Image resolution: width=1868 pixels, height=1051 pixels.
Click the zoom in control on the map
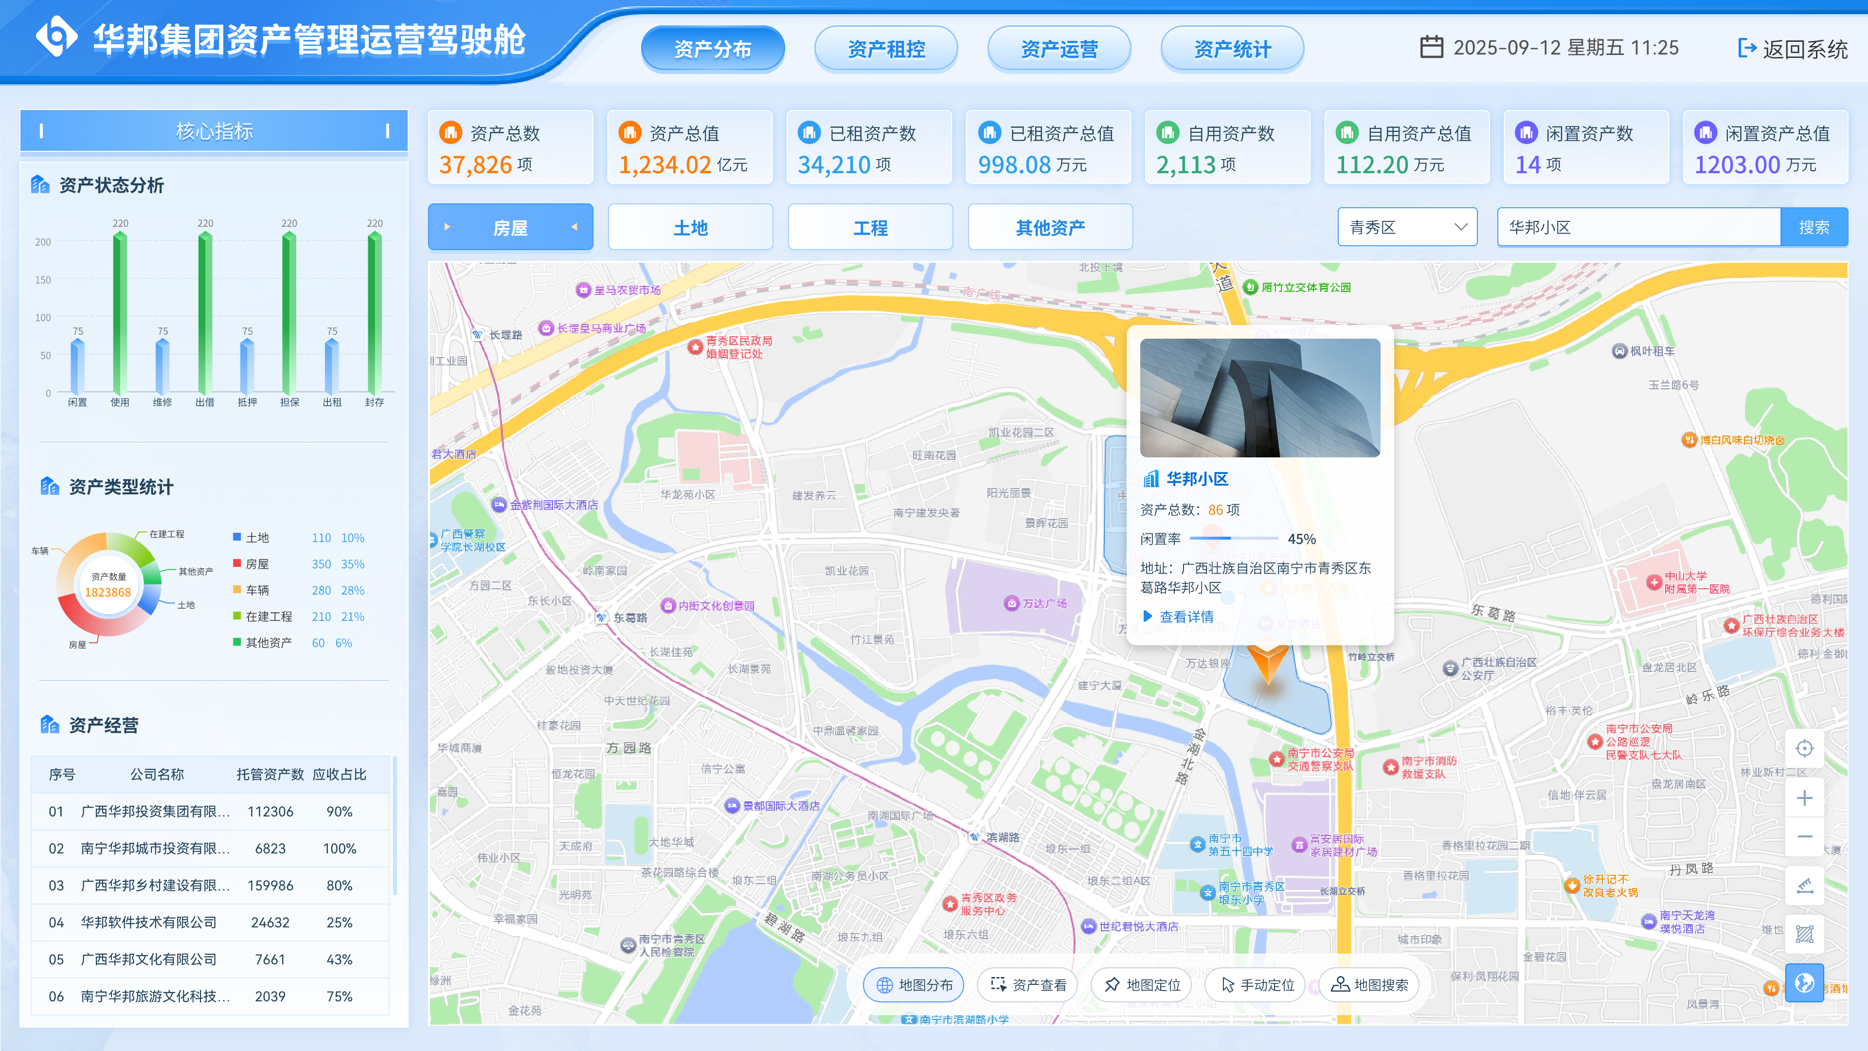1804,798
